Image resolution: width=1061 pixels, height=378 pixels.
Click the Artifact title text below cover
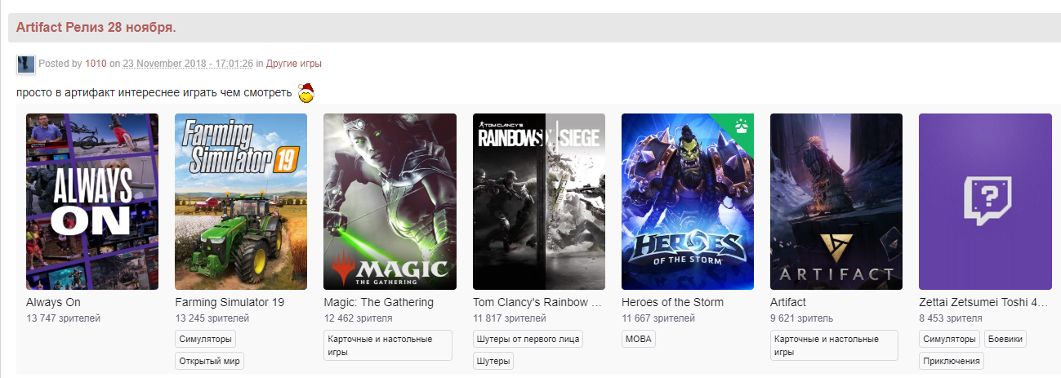[x=788, y=302]
